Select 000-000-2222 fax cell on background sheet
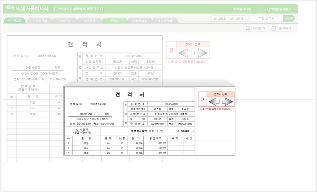 [x=150, y=79]
